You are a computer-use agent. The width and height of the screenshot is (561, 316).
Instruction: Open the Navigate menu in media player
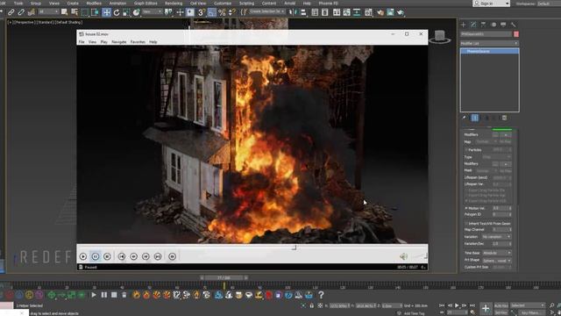point(119,42)
